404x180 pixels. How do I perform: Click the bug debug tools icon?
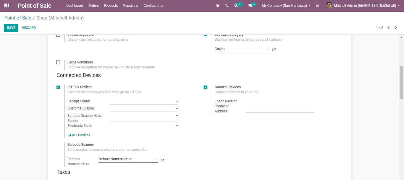tap(218, 6)
